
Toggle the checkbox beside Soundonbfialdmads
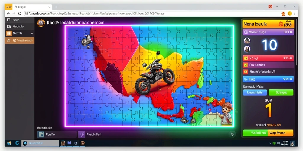point(246,72)
